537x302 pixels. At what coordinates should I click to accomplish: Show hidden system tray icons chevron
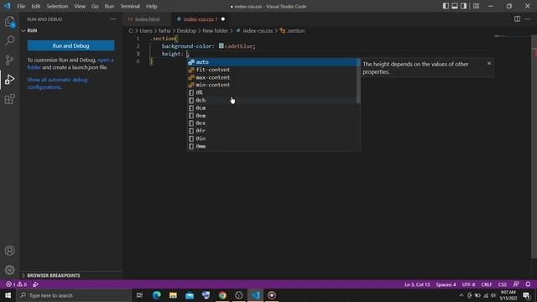[x=461, y=295]
